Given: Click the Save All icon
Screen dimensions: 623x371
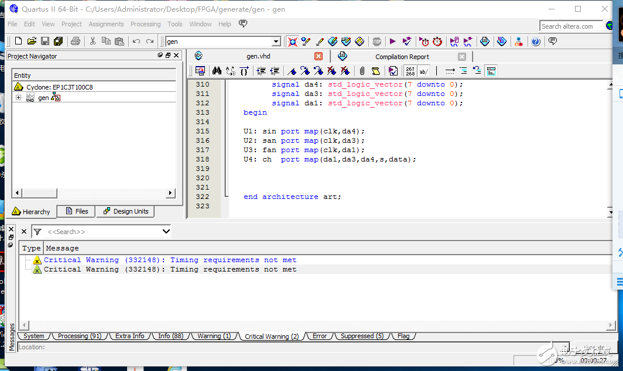Looking at the screenshot, I should pos(58,42).
